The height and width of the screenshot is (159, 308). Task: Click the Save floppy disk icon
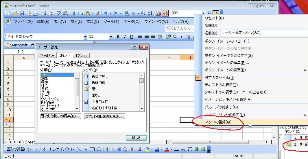22,13
